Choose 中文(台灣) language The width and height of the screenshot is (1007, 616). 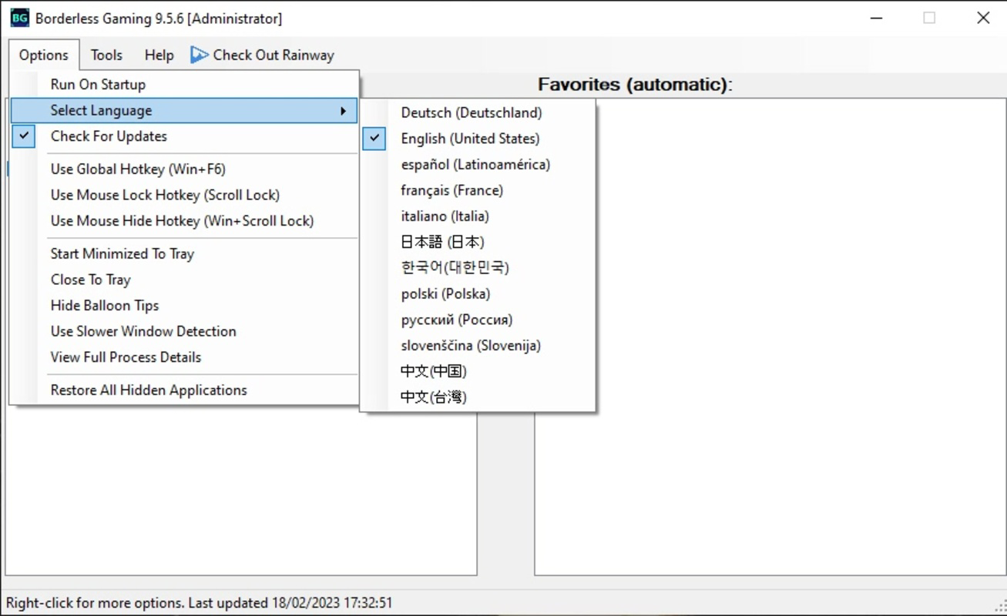tap(478, 397)
